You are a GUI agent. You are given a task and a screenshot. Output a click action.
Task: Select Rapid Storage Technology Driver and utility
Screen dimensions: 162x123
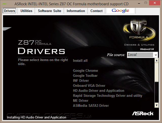[108, 96]
